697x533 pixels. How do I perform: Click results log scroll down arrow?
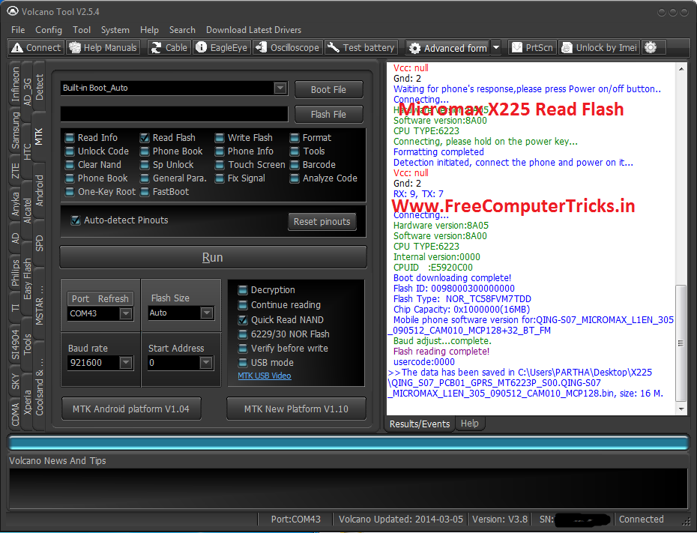(x=681, y=409)
